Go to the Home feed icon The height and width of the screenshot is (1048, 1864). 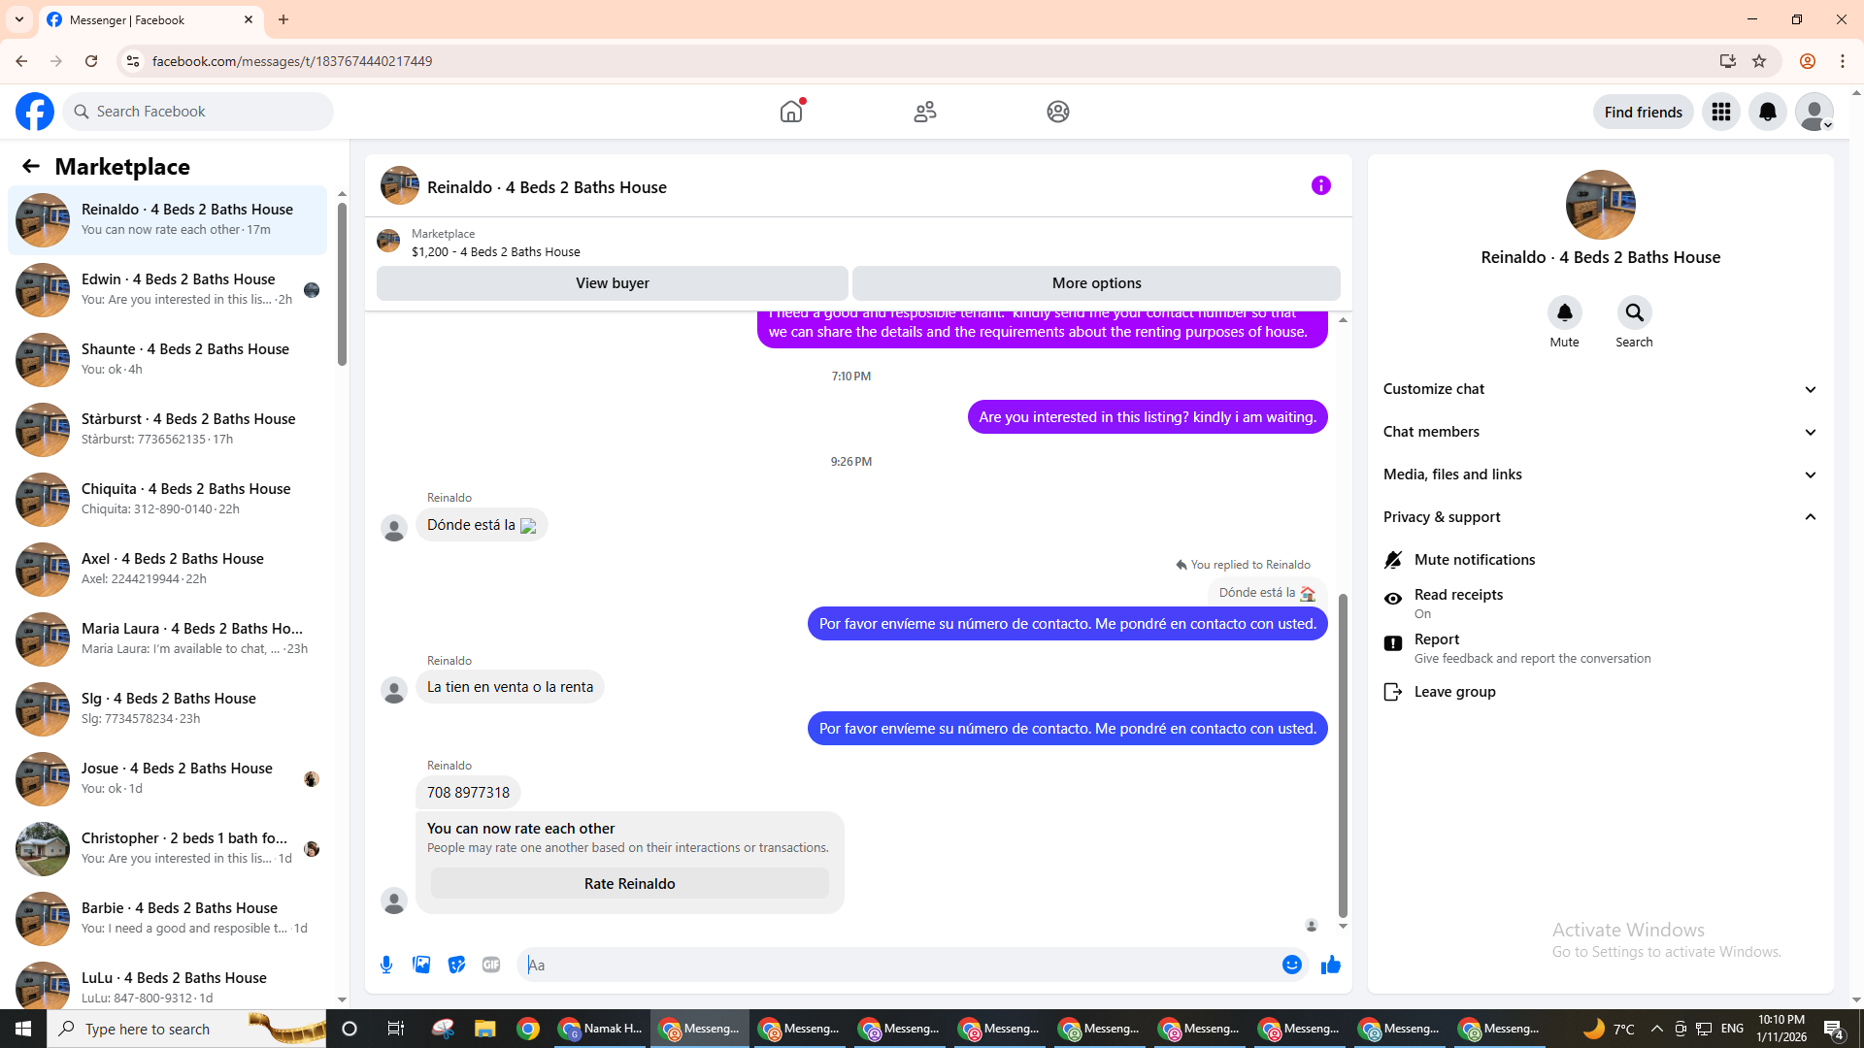point(791,112)
